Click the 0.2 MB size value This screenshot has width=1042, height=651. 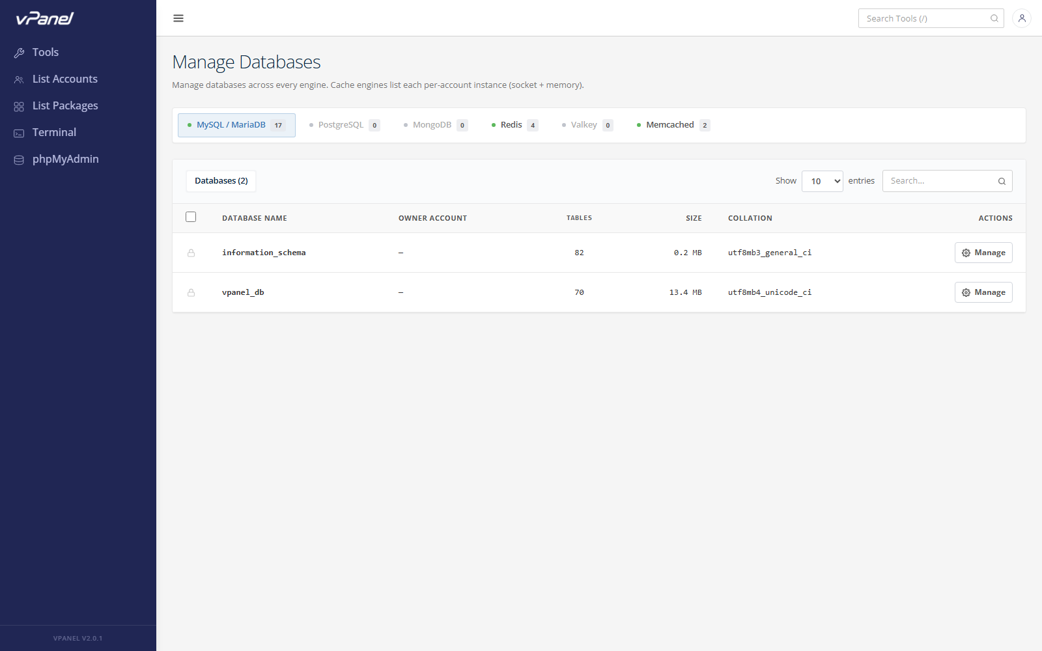[x=688, y=253]
